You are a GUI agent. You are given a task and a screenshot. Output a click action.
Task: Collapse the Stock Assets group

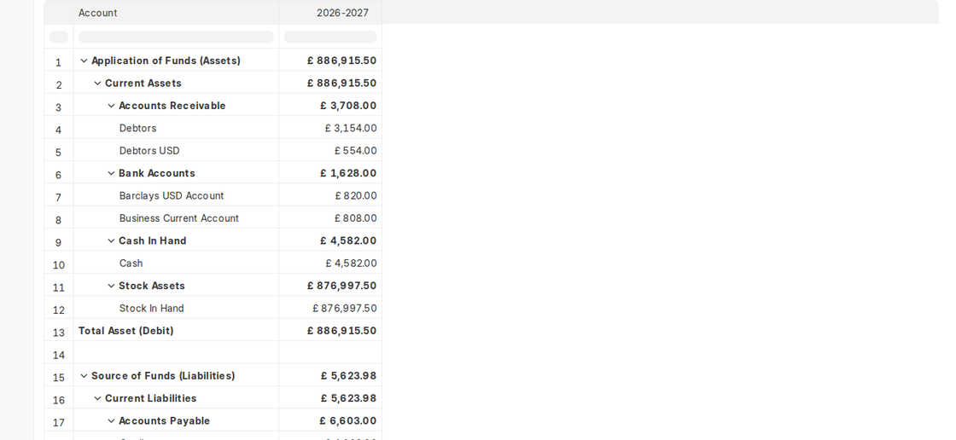[111, 286]
